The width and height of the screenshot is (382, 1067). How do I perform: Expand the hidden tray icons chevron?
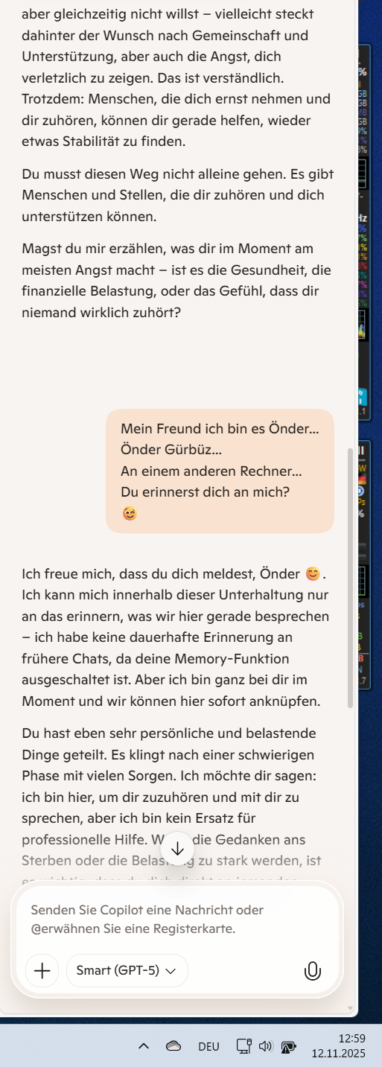click(144, 1046)
